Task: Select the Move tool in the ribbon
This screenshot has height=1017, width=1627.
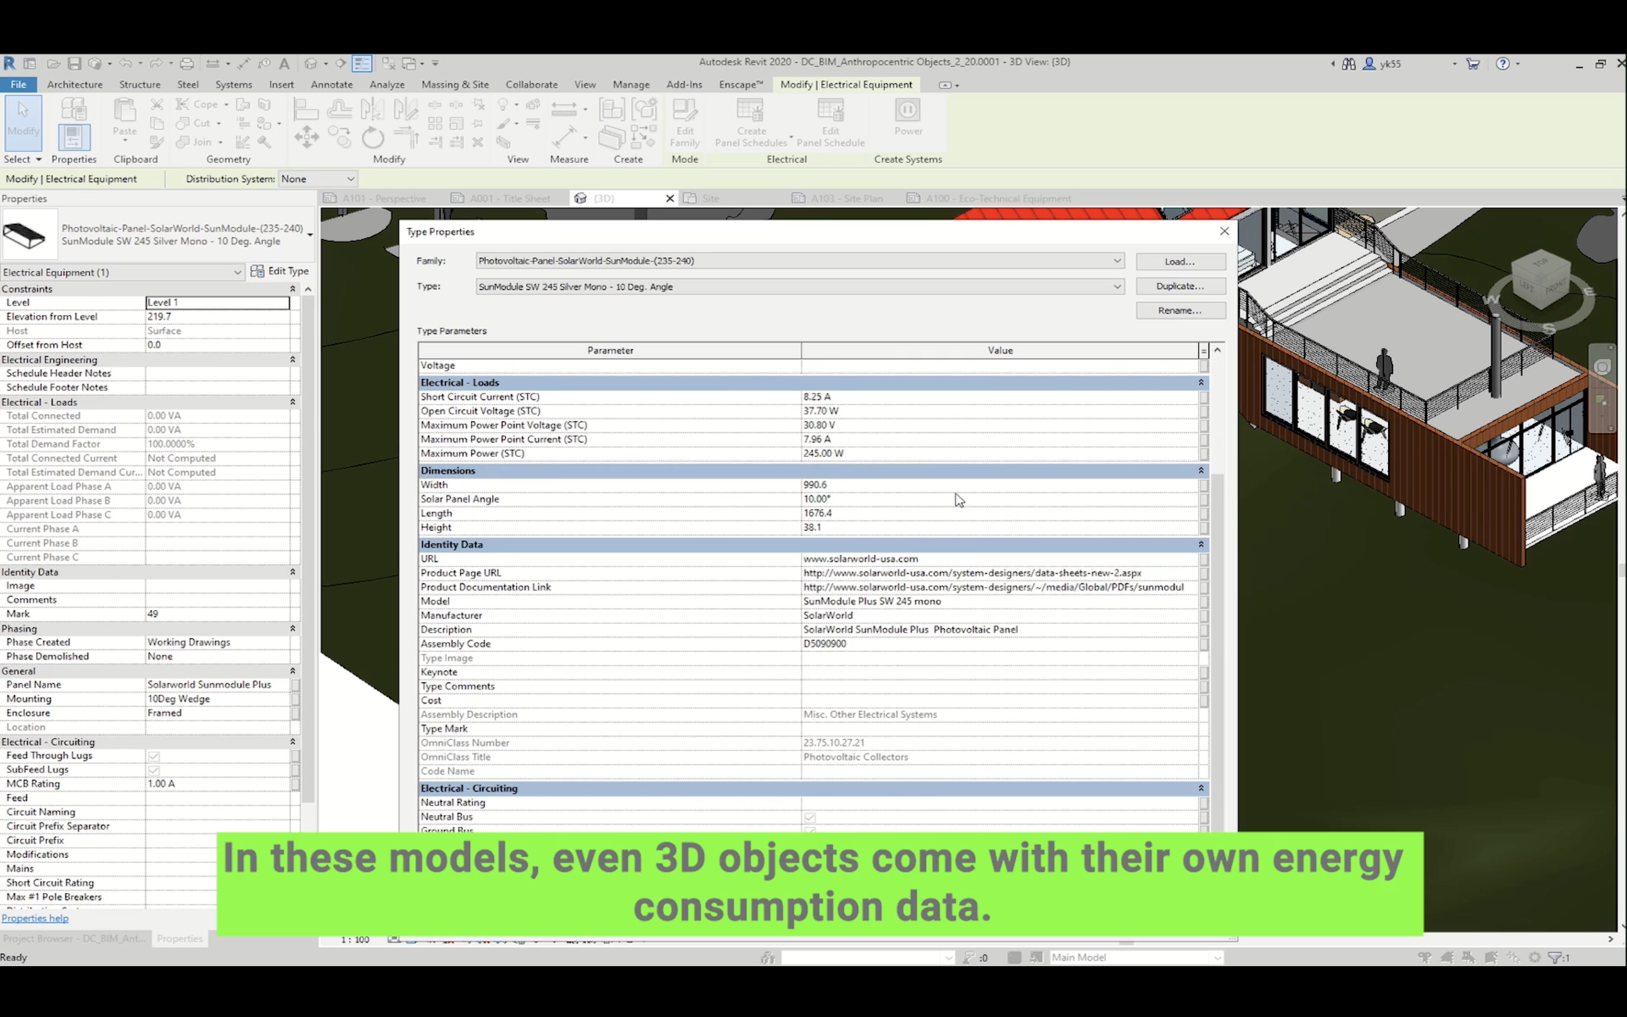Action: click(307, 137)
